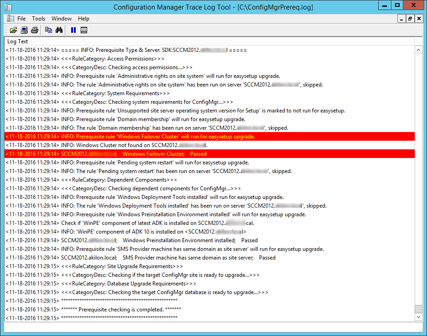This screenshot has width=427, height=336.
Task: Select 'SMS Provider machine' will run line
Action: 209,249
